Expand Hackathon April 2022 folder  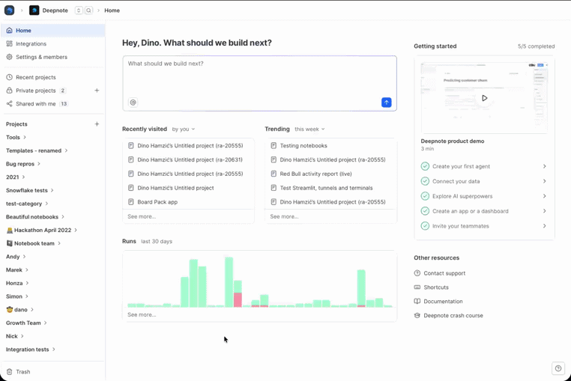click(42, 230)
